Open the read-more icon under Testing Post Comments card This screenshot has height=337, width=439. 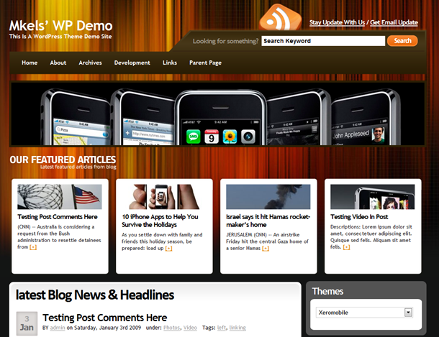tap(33, 247)
